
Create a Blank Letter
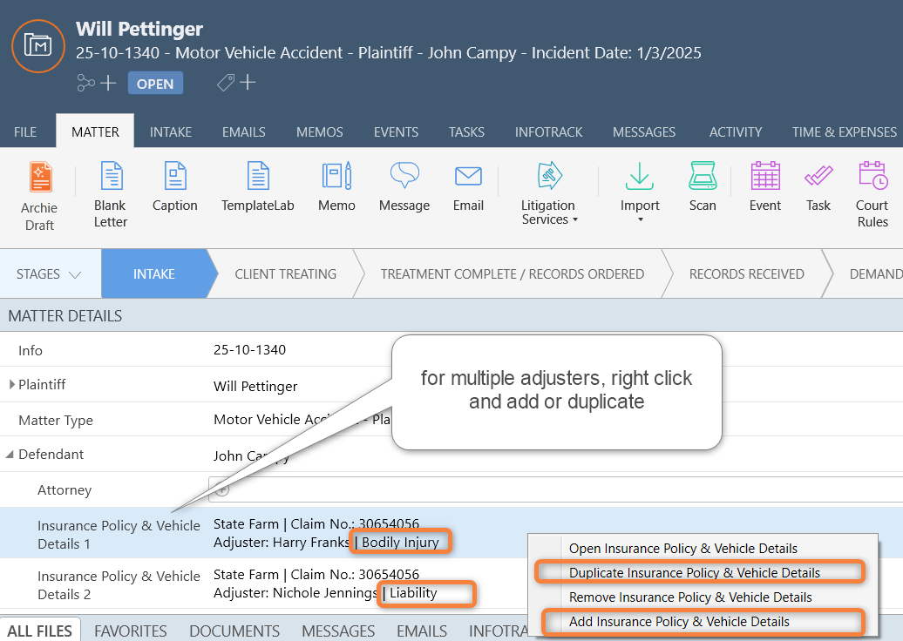click(x=111, y=195)
